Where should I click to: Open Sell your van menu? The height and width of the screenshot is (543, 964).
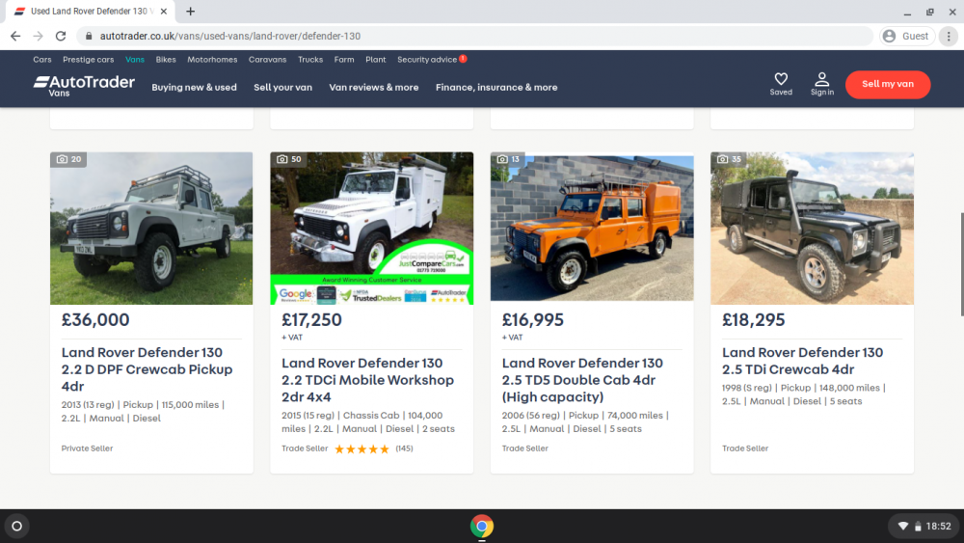coord(282,88)
